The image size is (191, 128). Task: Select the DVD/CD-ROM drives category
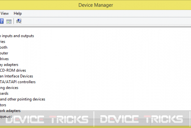tap(13, 70)
